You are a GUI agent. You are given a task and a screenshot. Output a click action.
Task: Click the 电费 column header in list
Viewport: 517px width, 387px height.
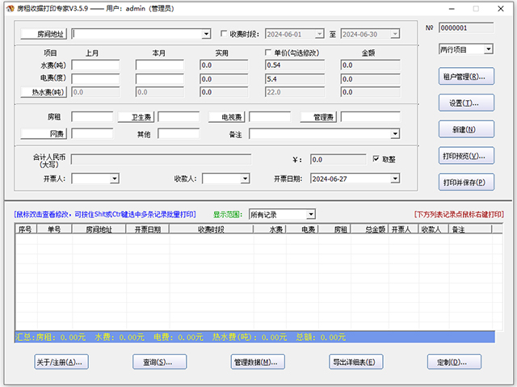[x=302, y=229]
